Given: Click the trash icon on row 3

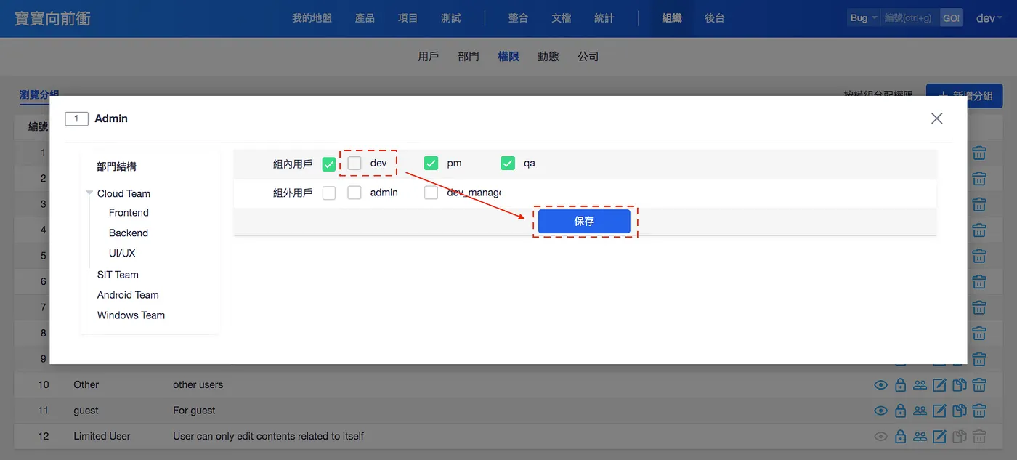Looking at the screenshot, I should (x=979, y=204).
